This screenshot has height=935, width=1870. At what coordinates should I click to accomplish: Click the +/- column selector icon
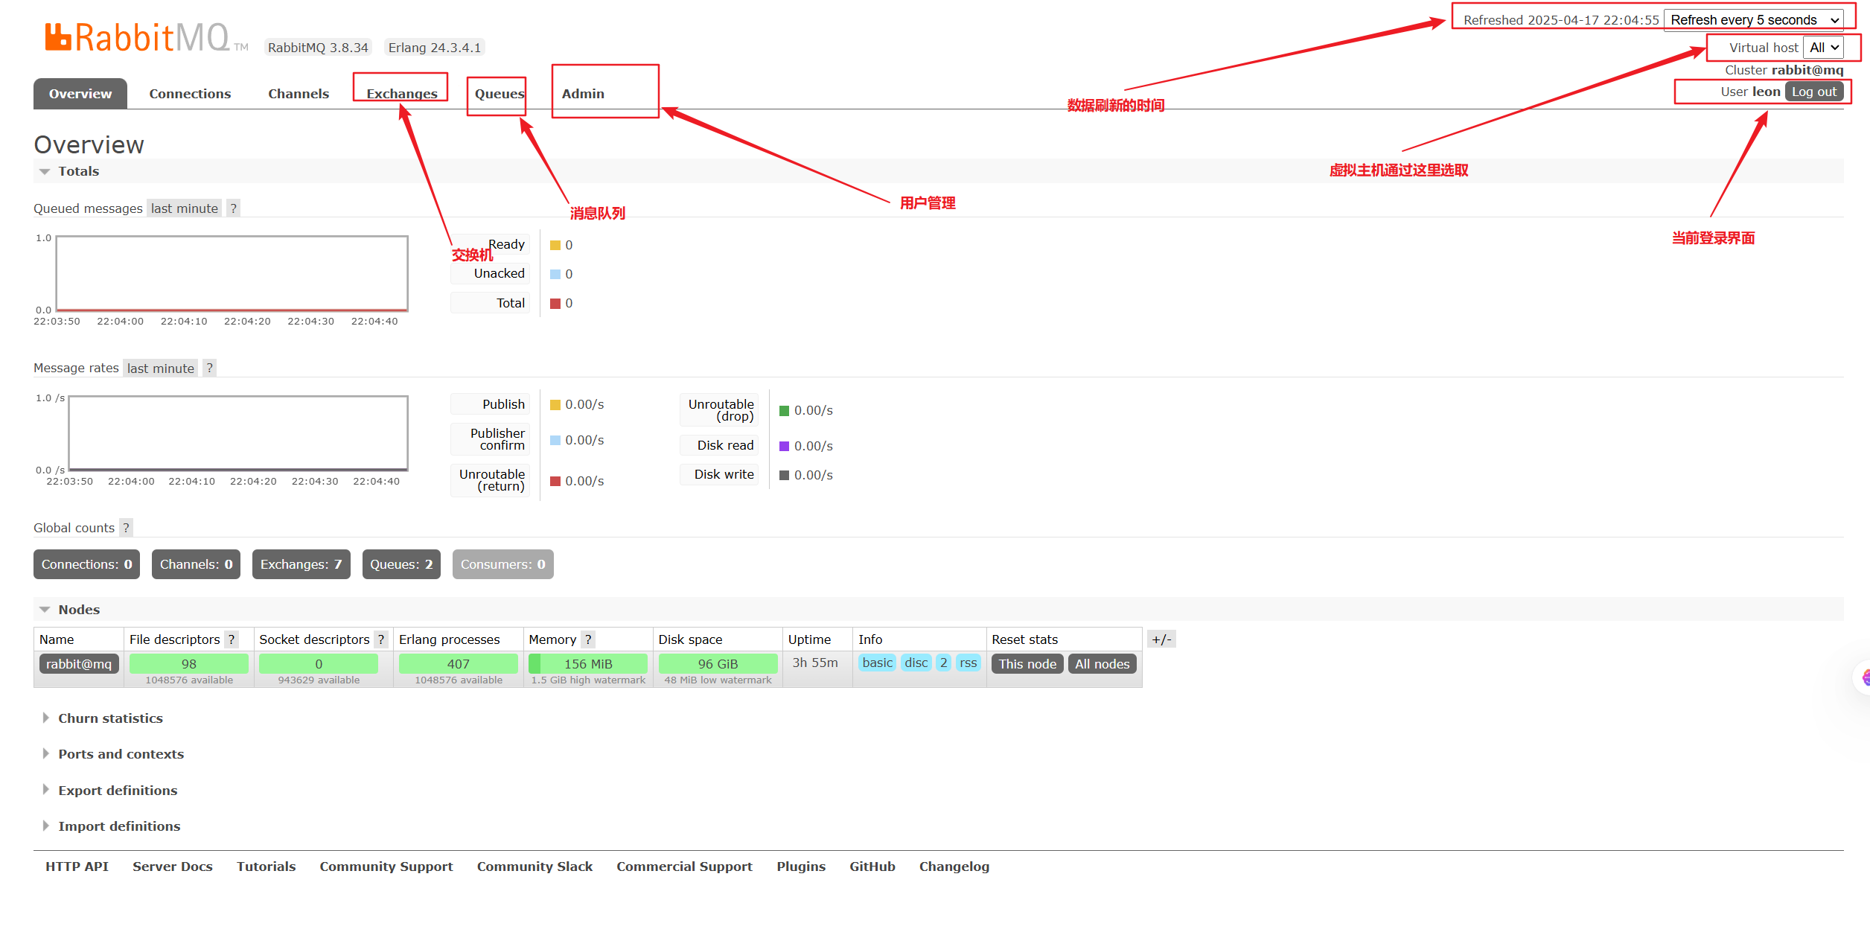click(x=1161, y=639)
